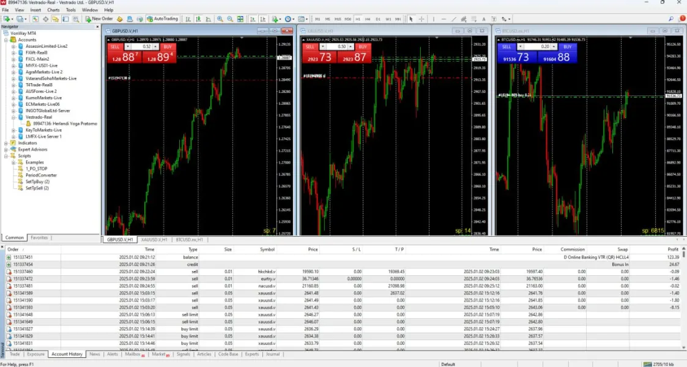Select the Text Label tool
The height and width of the screenshot is (367, 687).
(494, 19)
